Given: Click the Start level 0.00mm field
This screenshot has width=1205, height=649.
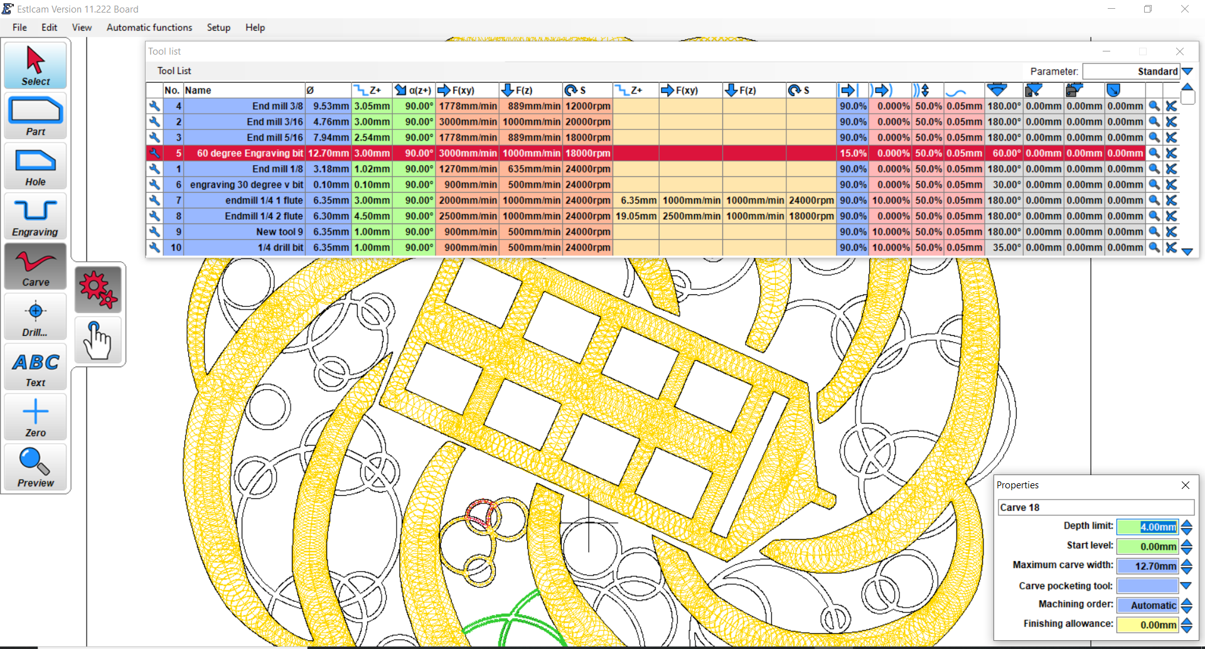Looking at the screenshot, I should 1147,546.
